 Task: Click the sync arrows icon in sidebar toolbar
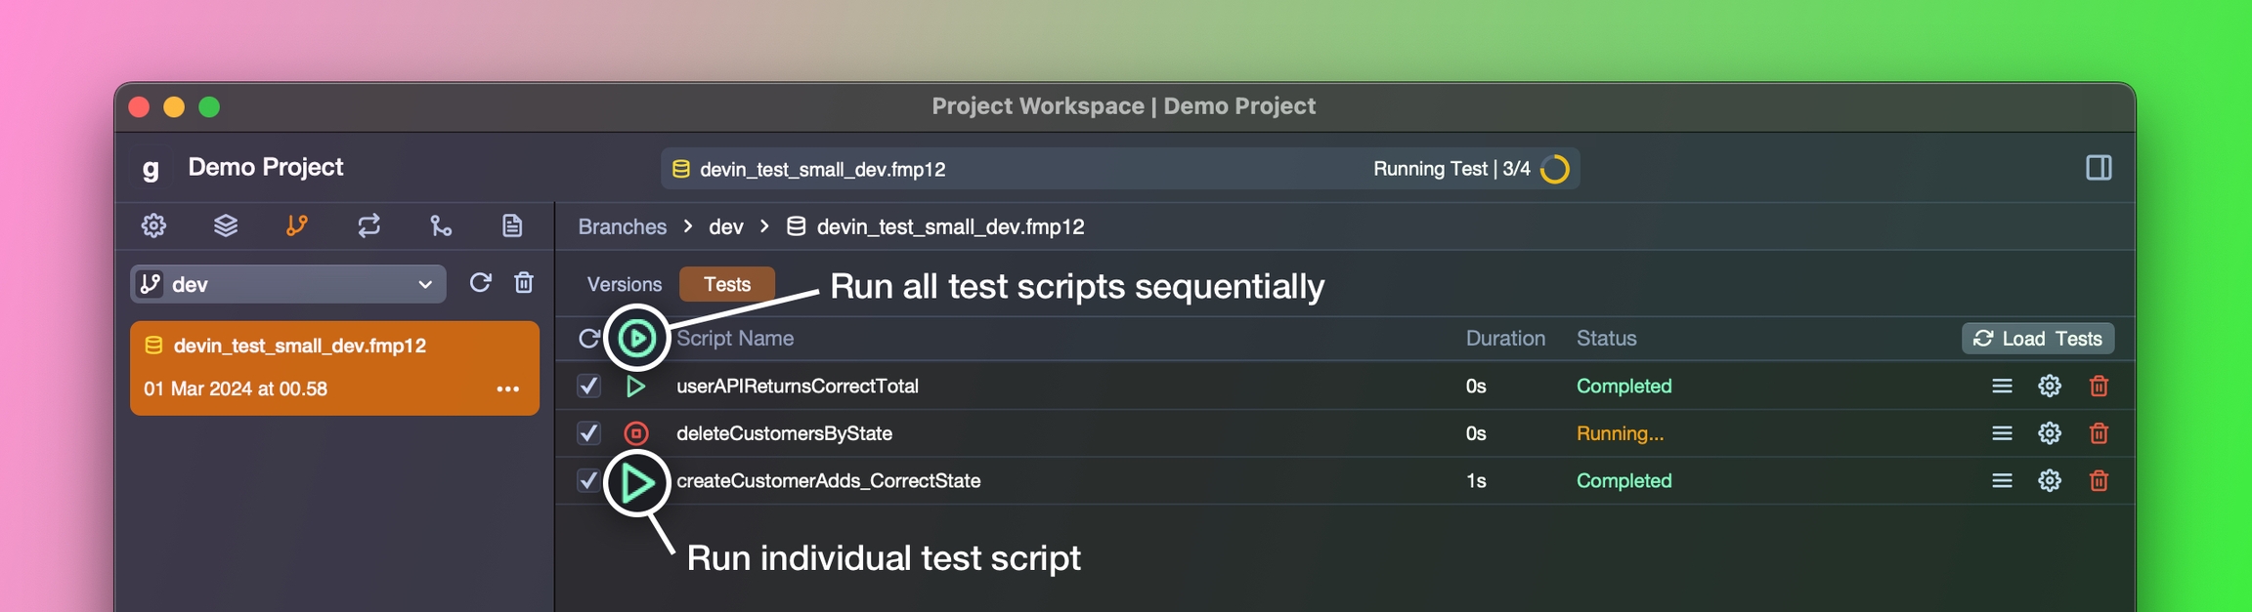coord(368,225)
